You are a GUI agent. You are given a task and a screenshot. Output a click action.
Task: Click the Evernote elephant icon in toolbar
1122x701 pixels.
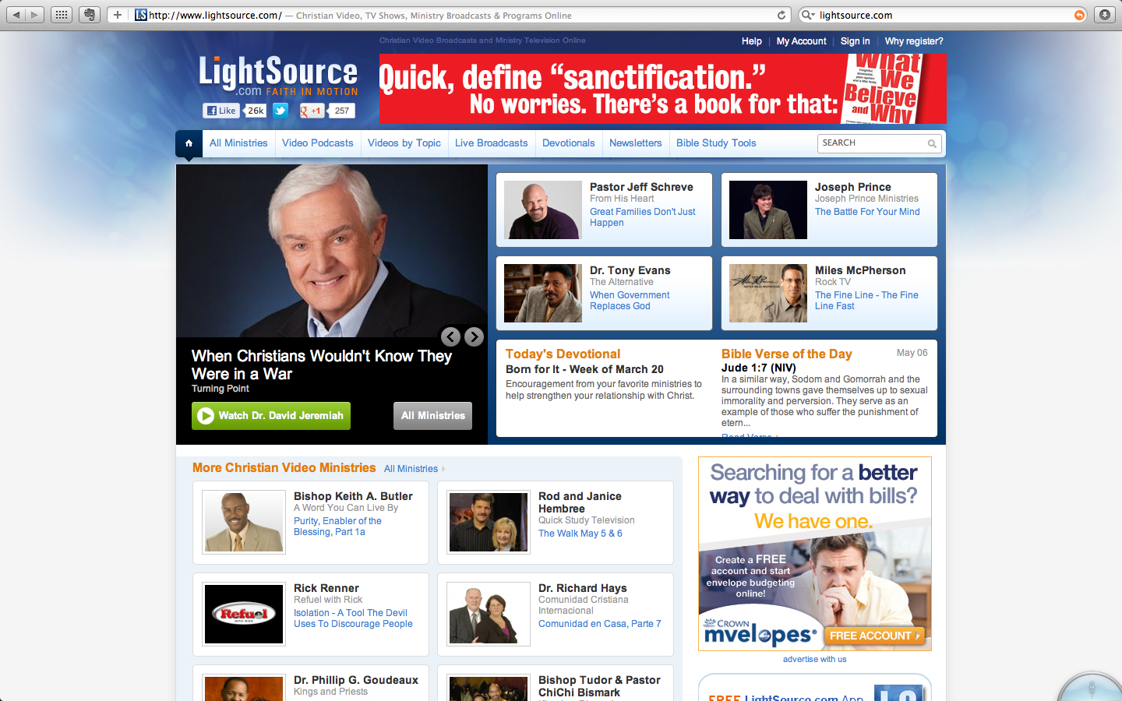90,15
